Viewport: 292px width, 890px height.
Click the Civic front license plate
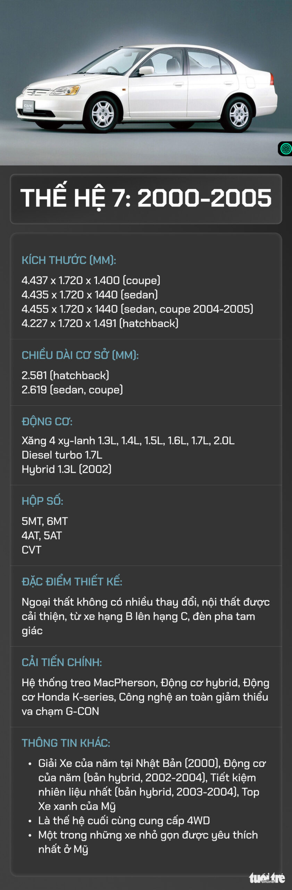[28, 106]
